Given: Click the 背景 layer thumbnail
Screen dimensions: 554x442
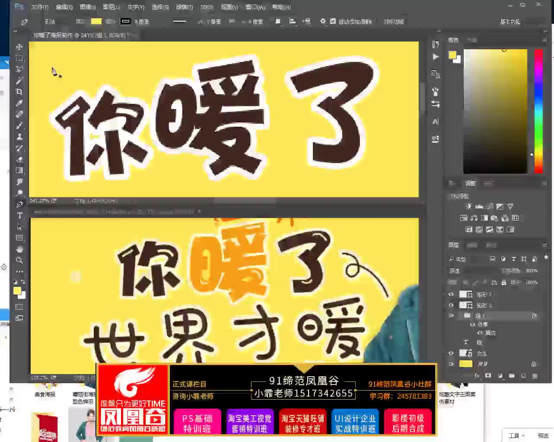Looking at the screenshot, I should coord(466,364).
